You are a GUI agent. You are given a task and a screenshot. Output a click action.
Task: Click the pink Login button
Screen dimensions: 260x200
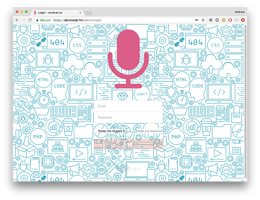(x=128, y=144)
